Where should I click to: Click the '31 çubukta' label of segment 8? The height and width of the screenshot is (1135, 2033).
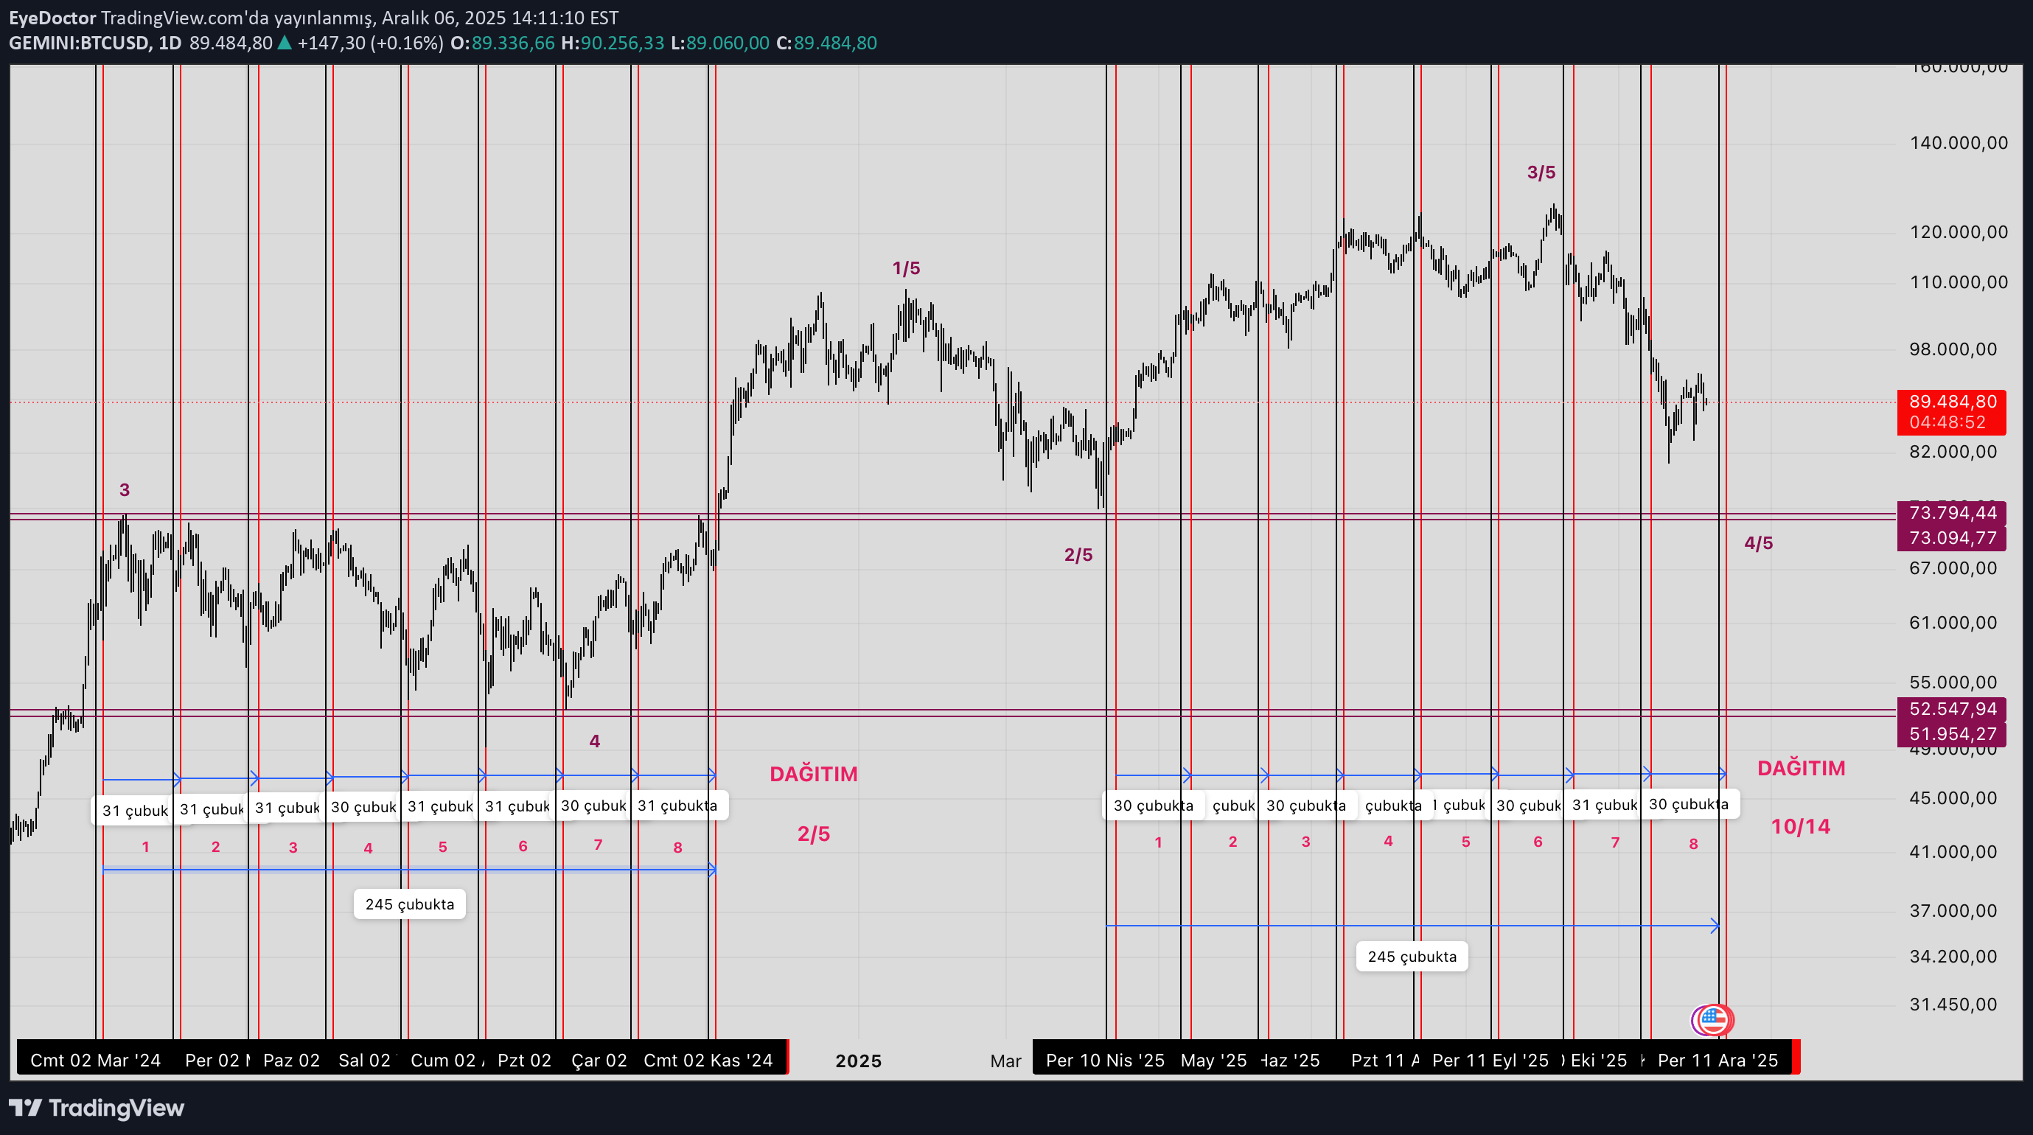(677, 806)
